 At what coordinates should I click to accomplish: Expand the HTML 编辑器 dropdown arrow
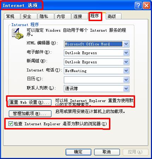tap(126, 44)
